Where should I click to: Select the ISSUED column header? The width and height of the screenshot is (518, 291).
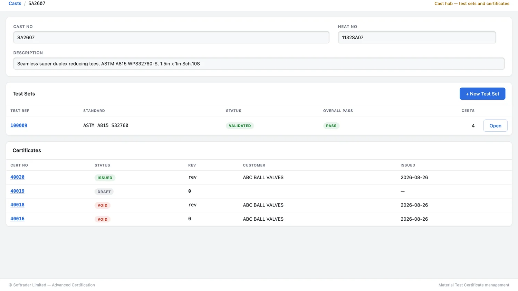(408, 165)
